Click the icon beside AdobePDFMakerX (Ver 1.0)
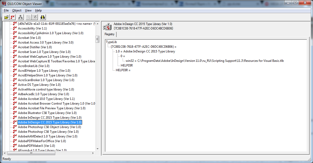The width and height of the screenshot is (313, 163). point(15,146)
